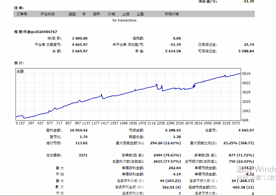
Task: Click the Windows activation watermark text
Action: [256, 173]
